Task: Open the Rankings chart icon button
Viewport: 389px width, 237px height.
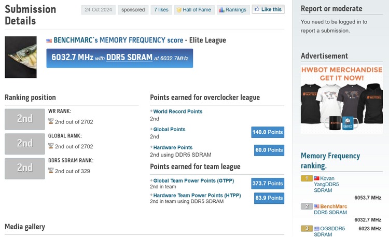Action: pyautogui.click(x=221, y=10)
